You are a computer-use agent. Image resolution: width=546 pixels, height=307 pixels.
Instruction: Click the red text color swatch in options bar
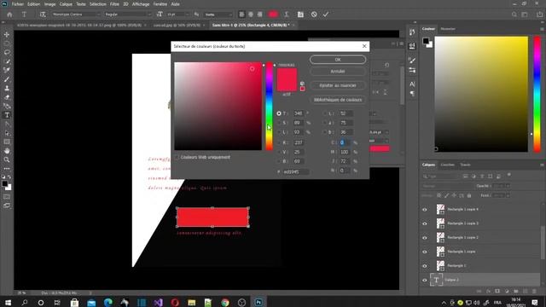pyautogui.click(x=273, y=14)
